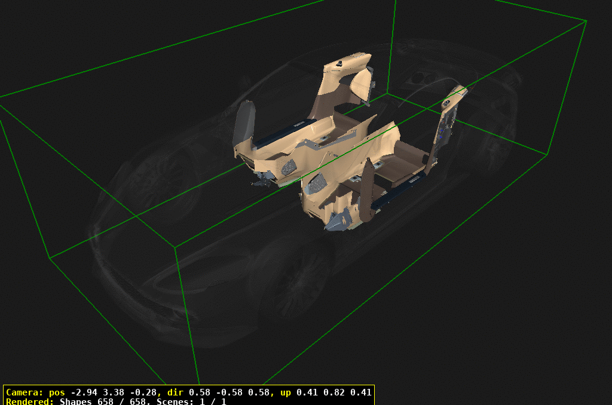Click the 'Rendered:' label in status overlay
This screenshot has width=612, height=405.
30,401
